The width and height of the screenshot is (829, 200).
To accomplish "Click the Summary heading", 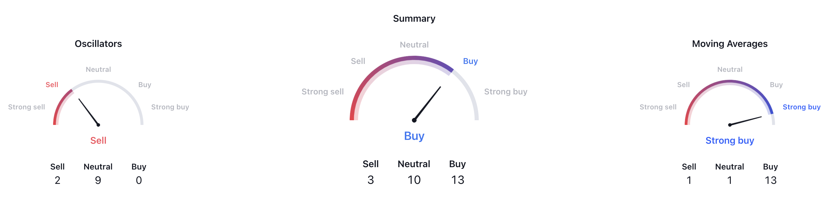I will click(414, 19).
